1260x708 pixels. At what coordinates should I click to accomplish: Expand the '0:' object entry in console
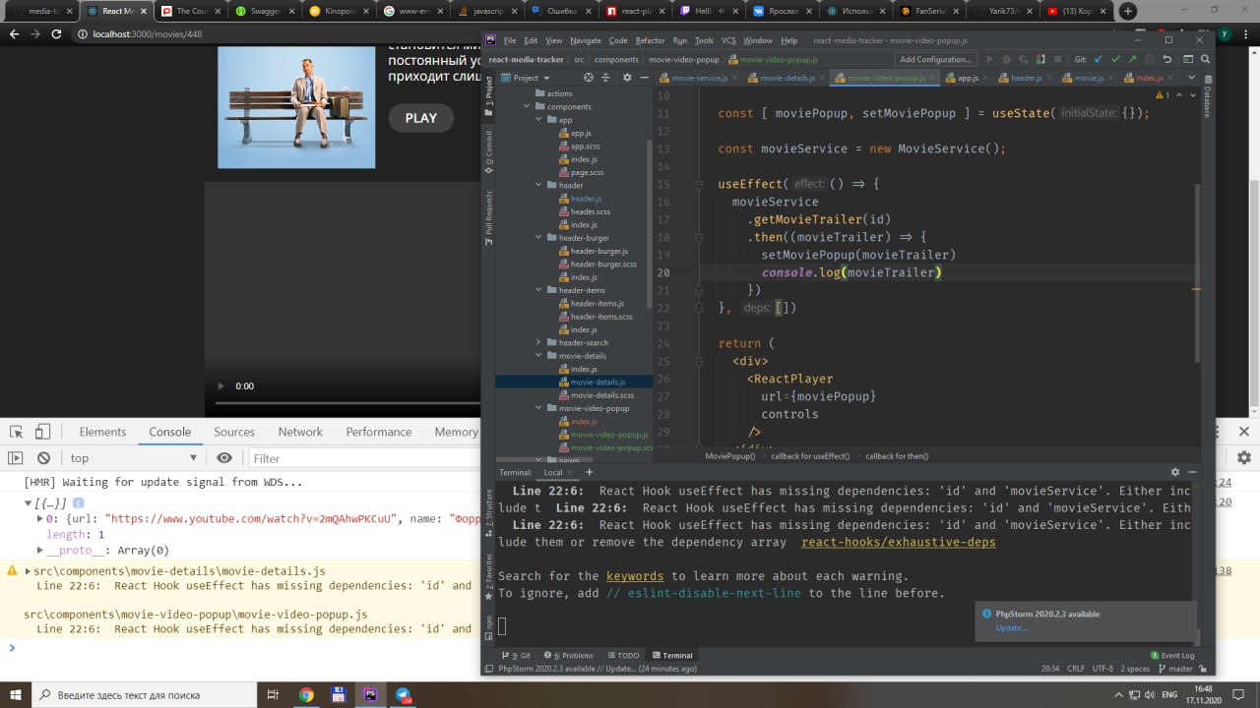click(40, 518)
